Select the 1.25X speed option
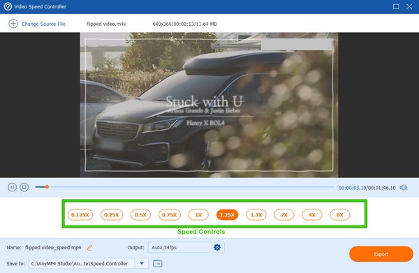This screenshot has width=419, height=273. click(x=227, y=215)
